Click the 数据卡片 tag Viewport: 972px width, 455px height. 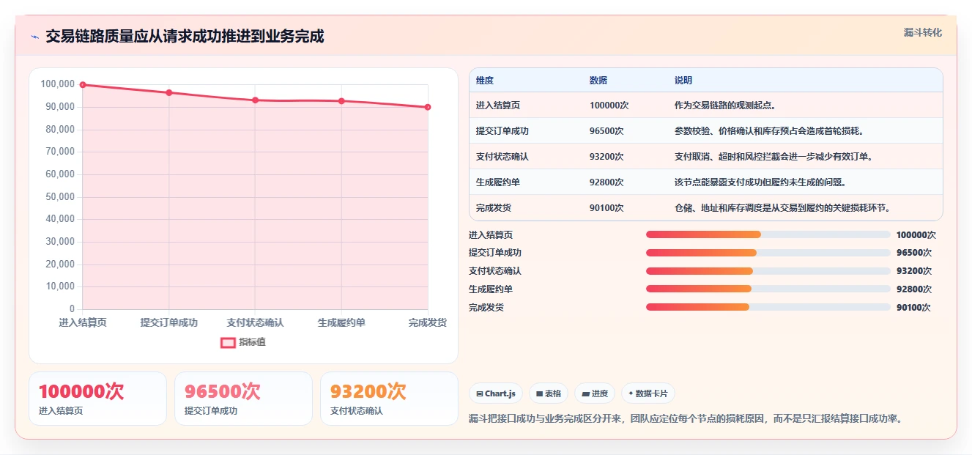click(648, 393)
